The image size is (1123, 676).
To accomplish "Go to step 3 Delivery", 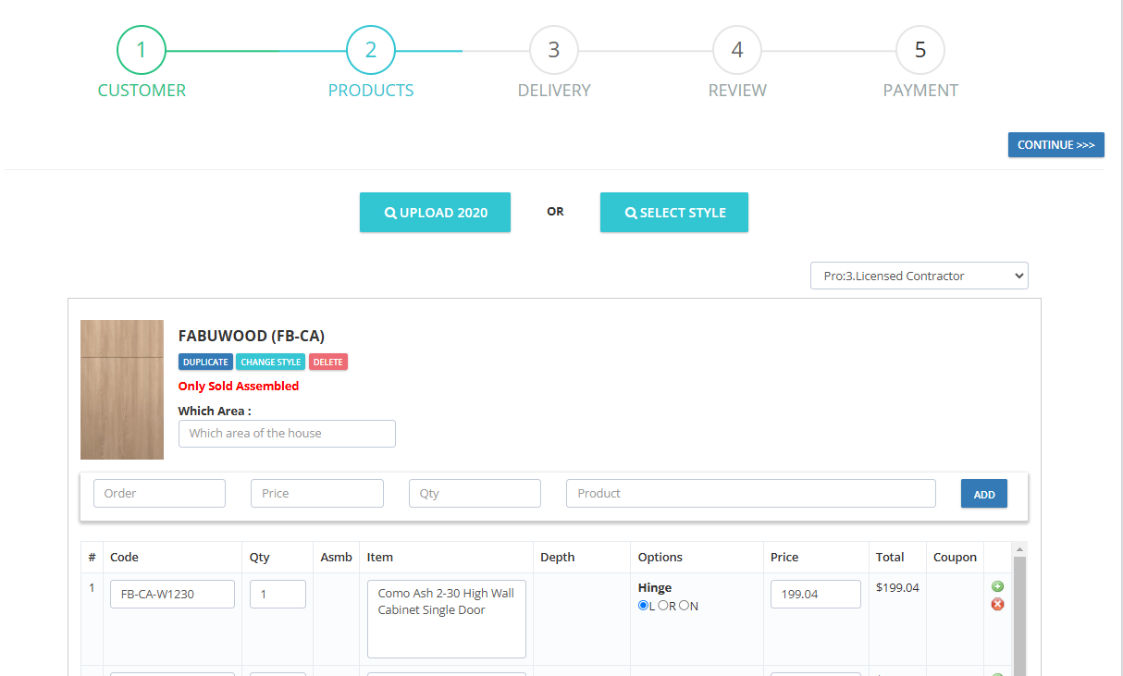I will coord(554,50).
